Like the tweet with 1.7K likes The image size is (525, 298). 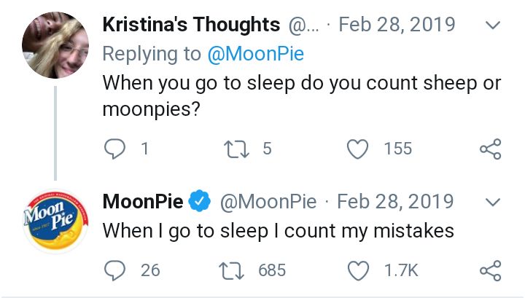click(358, 270)
